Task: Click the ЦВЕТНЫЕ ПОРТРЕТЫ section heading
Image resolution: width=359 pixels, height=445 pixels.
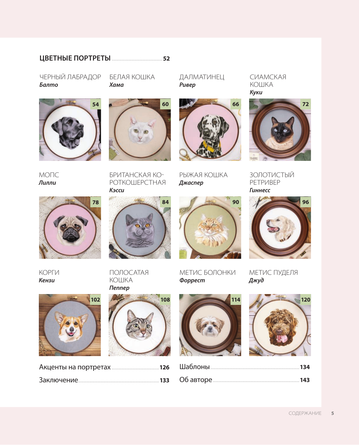Action: (x=75, y=58)
